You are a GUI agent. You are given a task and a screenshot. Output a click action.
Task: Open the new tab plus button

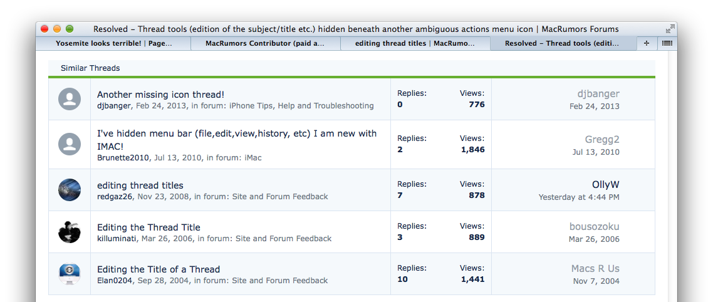647,44
